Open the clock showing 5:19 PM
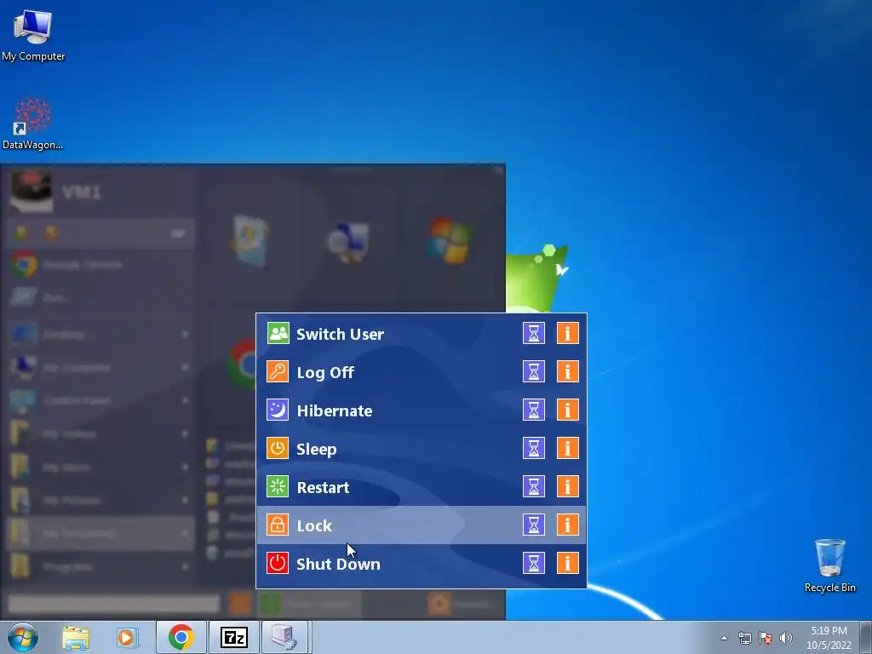872x654 pixels. (829, 638)
